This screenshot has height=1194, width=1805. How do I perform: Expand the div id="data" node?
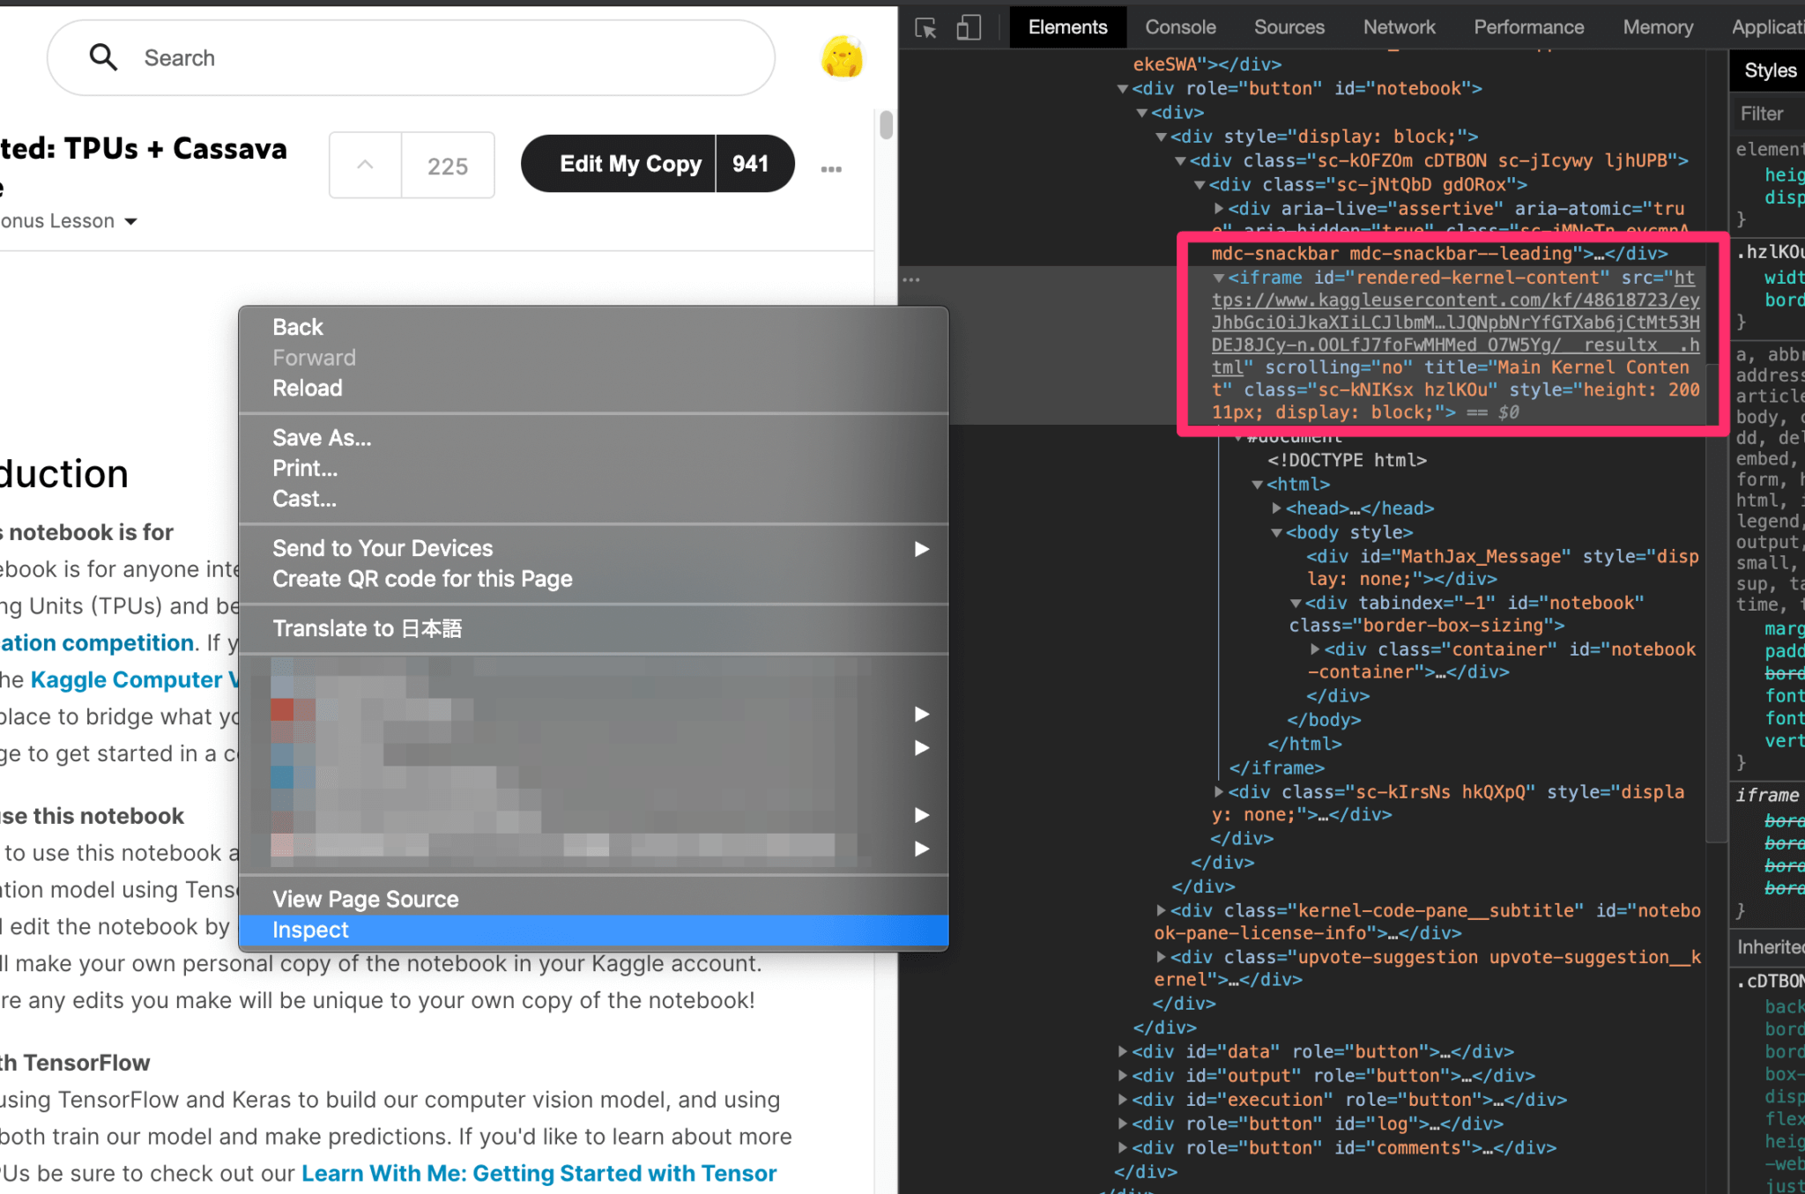click(1122, 1051)
